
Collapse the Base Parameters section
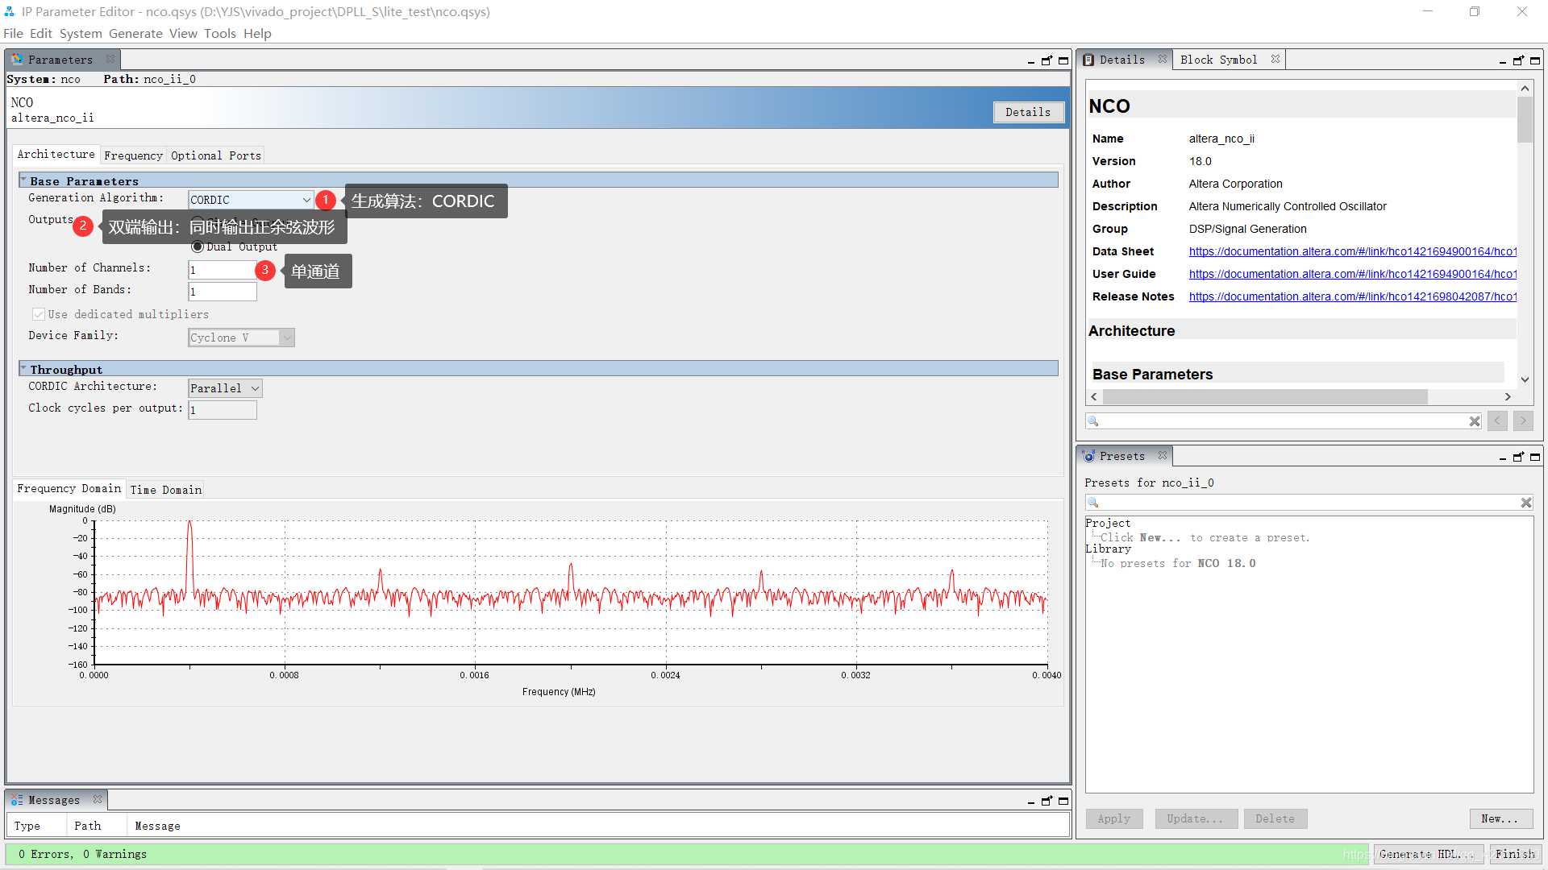[23, 180]
